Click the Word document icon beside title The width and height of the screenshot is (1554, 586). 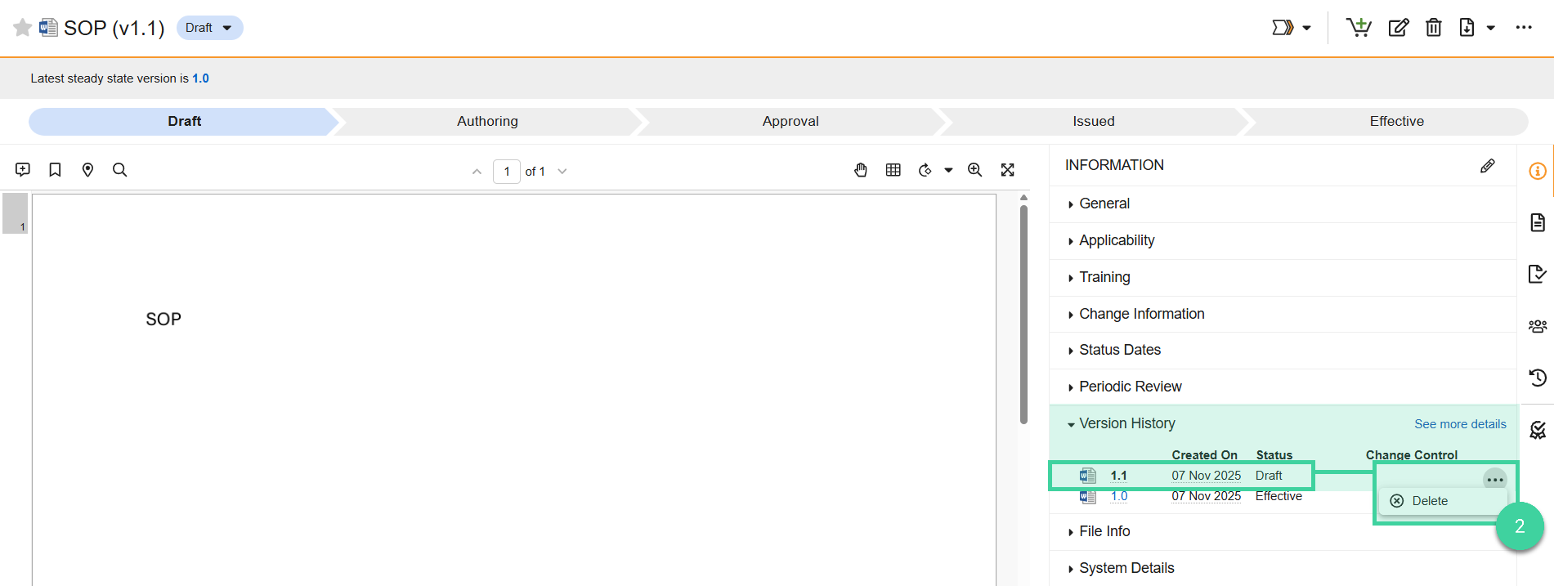coord(48,28)
